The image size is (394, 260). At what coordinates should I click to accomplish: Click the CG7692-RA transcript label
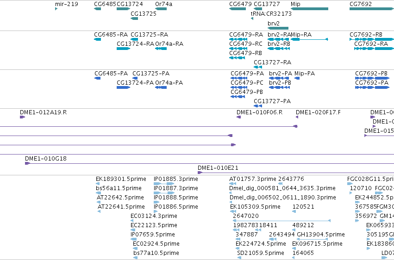pos(371,43)
